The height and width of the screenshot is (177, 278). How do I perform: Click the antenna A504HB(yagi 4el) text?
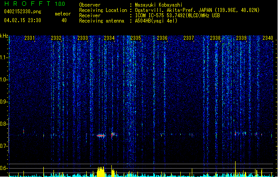(156, 21)
